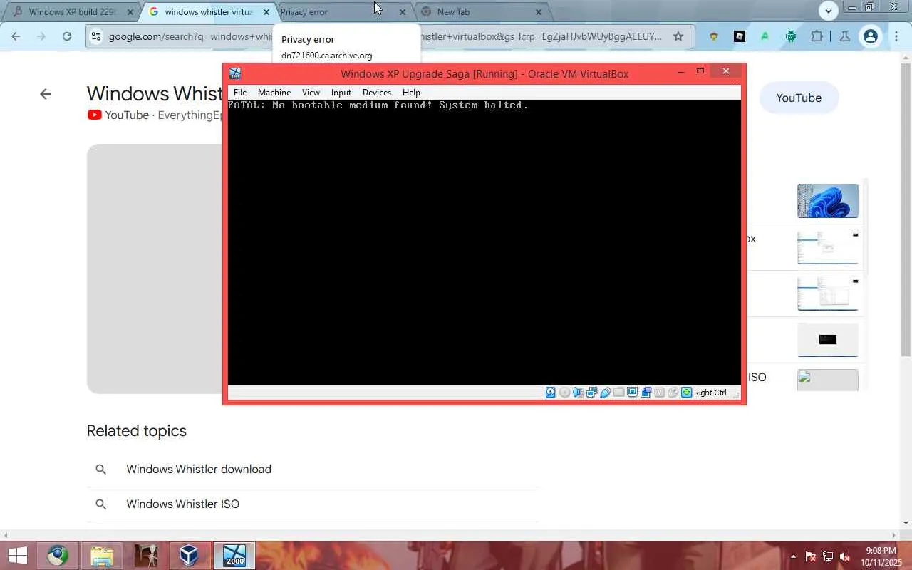Click the orange shield extension icon
The height and width of the screenshot is (570, 912).
click(x=713, y=36)
